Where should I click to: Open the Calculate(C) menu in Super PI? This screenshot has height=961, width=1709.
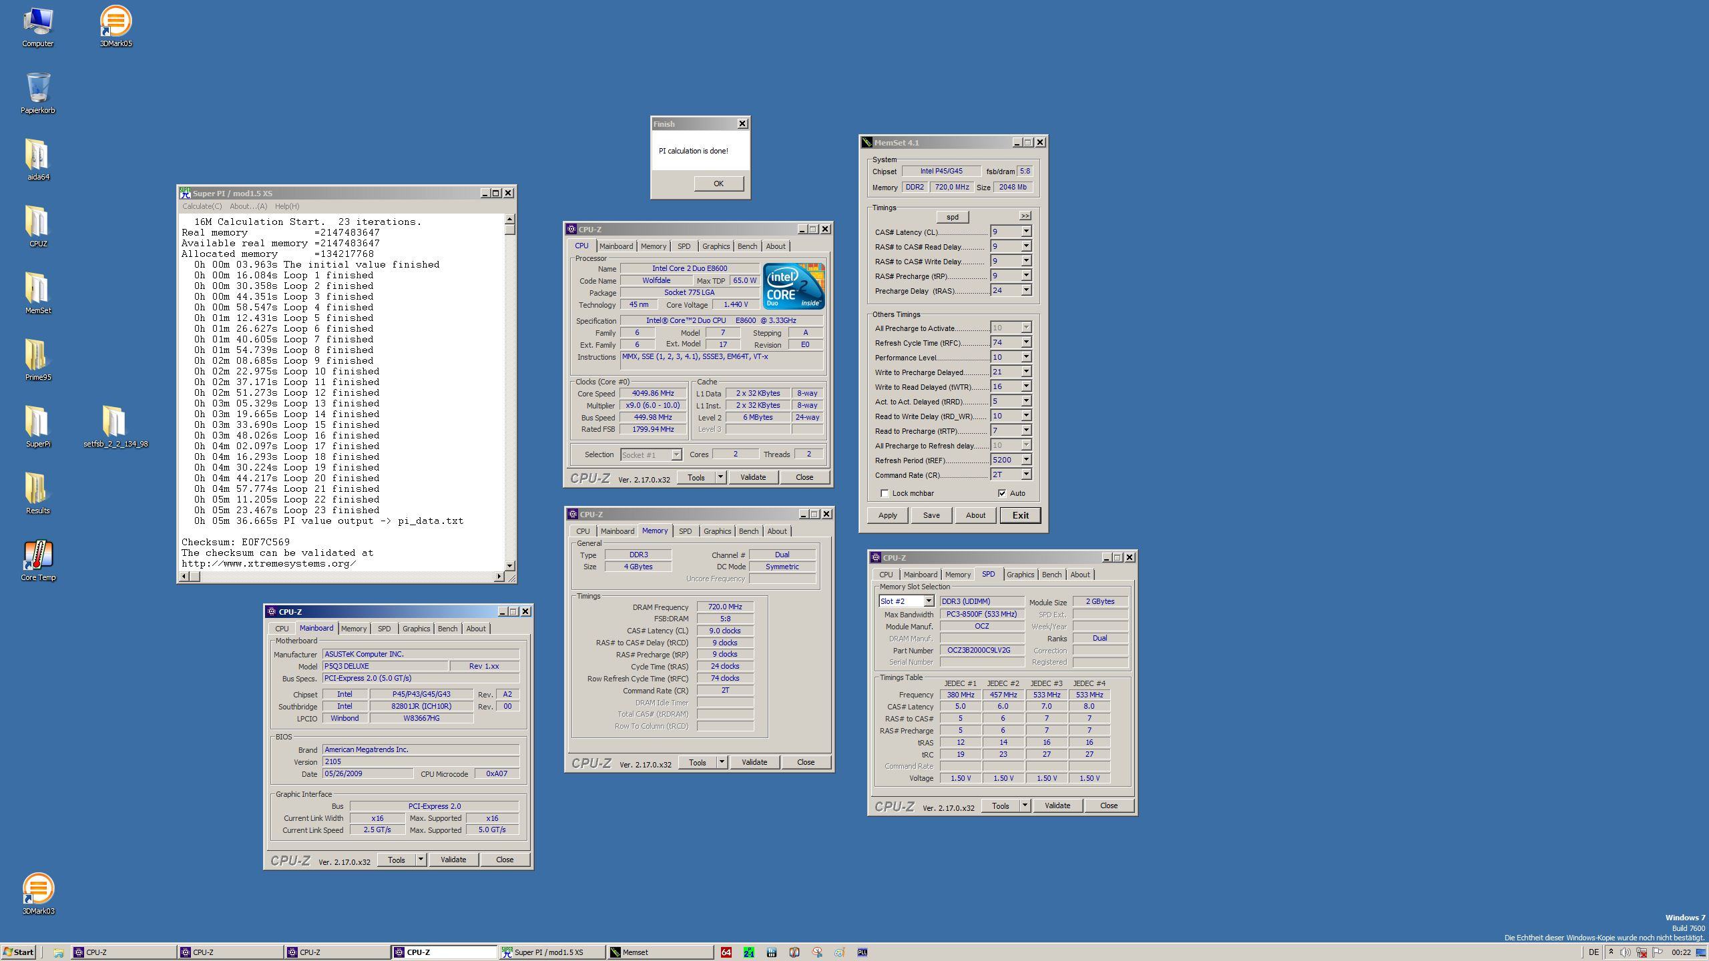tap(202, 206)
